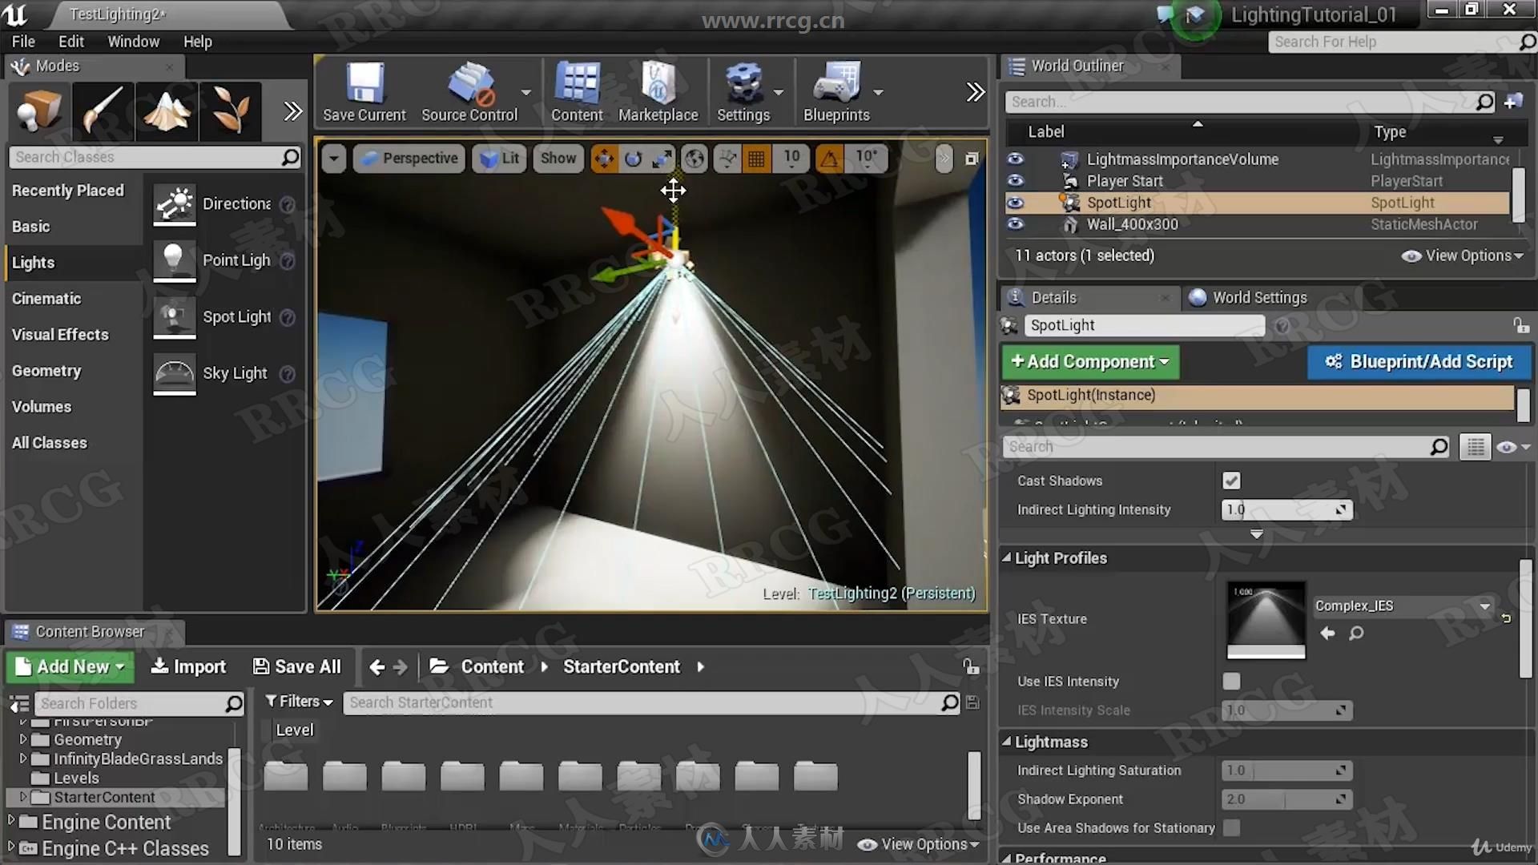Screen dimensions: 1538x865
Task: Adjust Indirect Lighting Intensity slider value
Action: 1285,509
